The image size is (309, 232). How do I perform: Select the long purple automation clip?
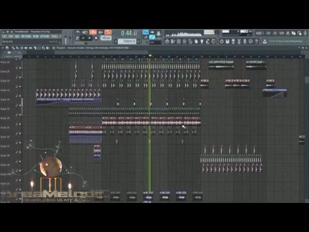[69, 101]
